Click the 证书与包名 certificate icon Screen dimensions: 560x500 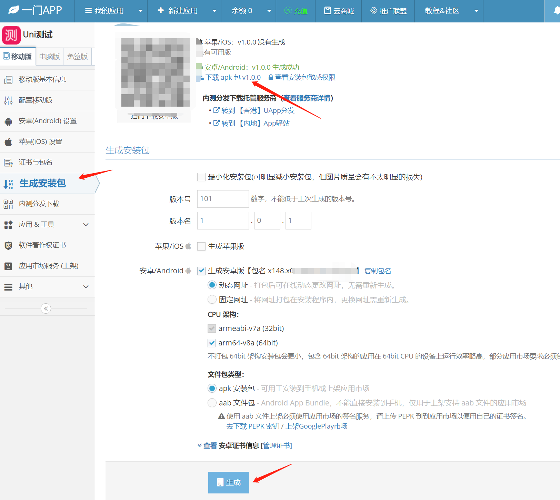pyautogui.click(x=8, y=163)
